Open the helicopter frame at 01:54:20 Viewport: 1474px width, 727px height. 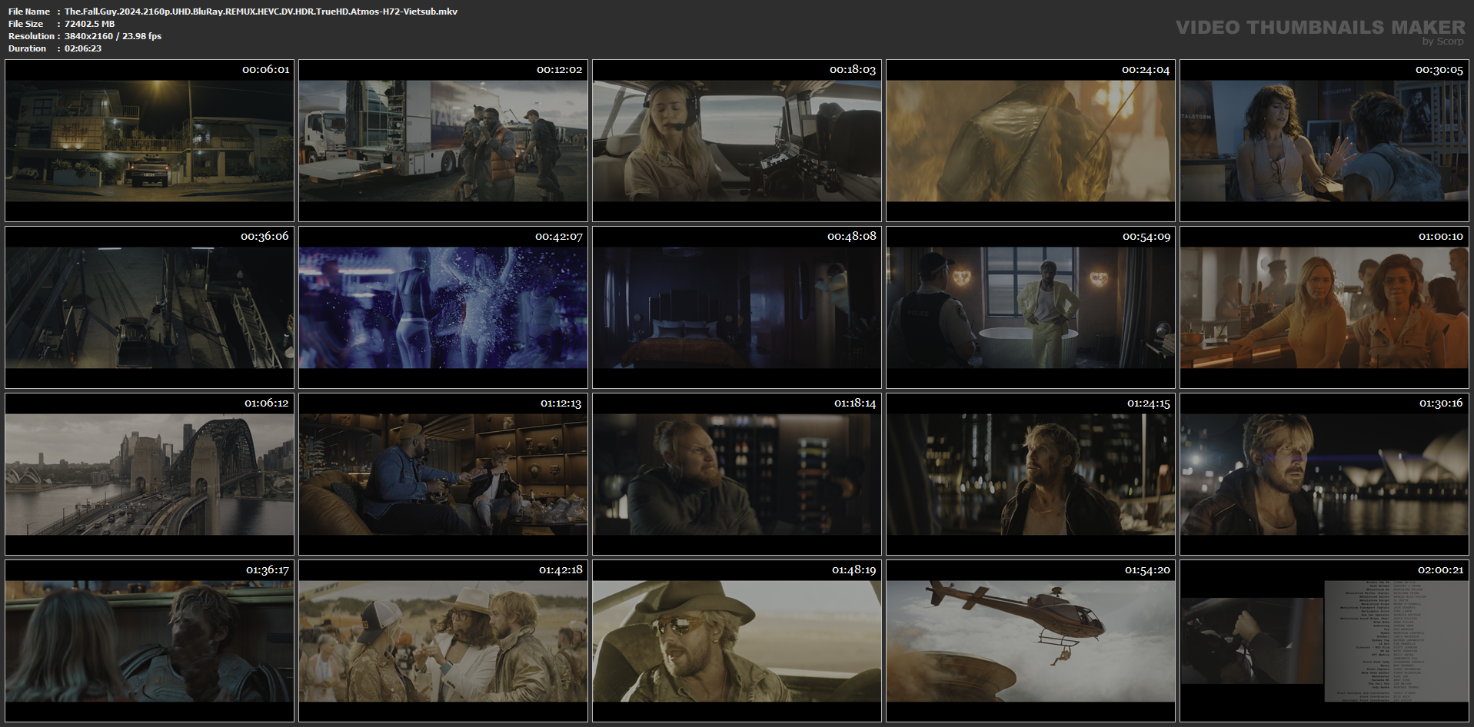pos(1030,641)
